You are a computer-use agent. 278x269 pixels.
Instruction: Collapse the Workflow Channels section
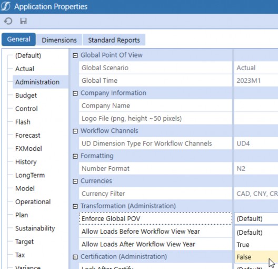(x=75, y=131)
